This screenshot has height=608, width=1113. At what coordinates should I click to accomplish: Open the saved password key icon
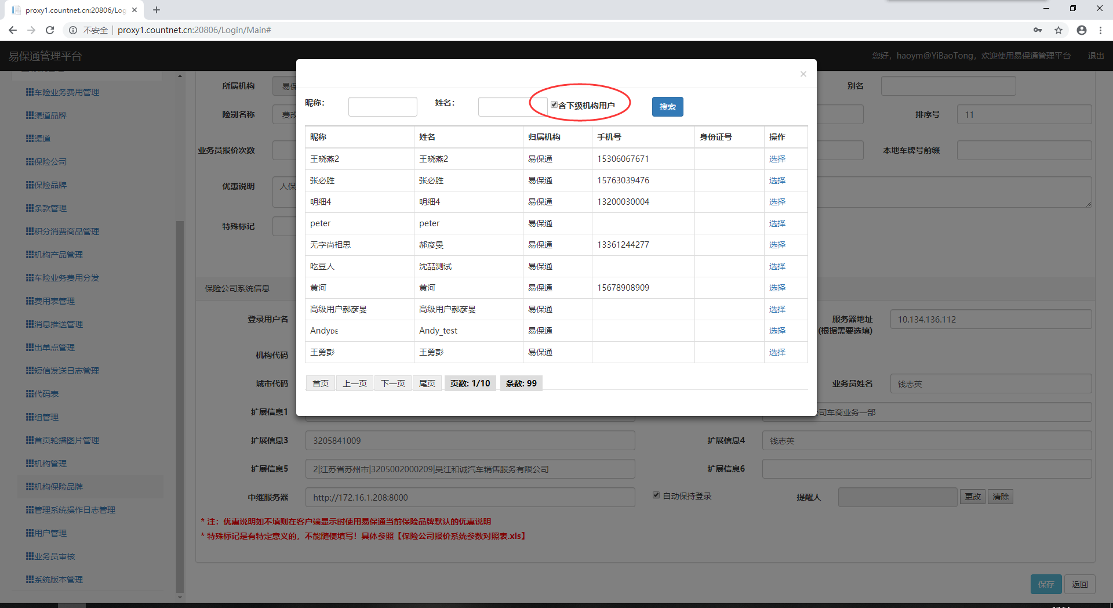pos(1038,30)
